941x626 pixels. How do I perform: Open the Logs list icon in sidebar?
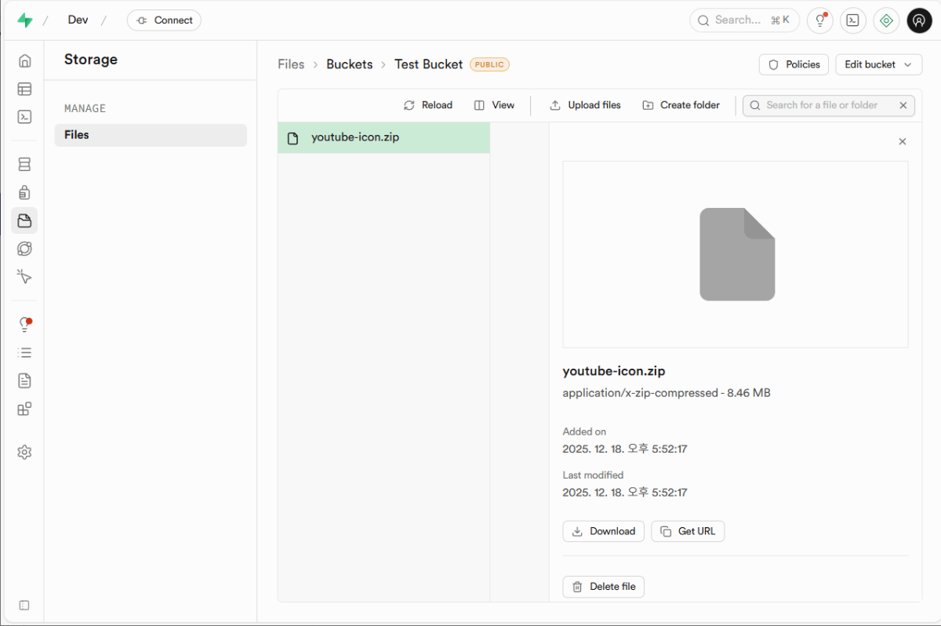(x=24, y=353)
